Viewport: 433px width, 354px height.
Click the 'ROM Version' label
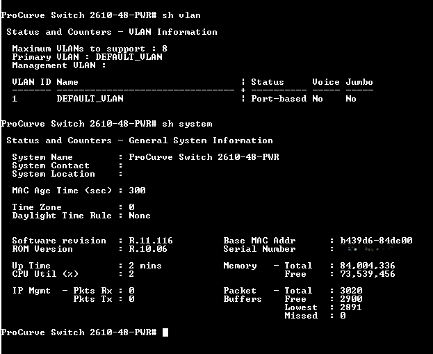point(42,249)
